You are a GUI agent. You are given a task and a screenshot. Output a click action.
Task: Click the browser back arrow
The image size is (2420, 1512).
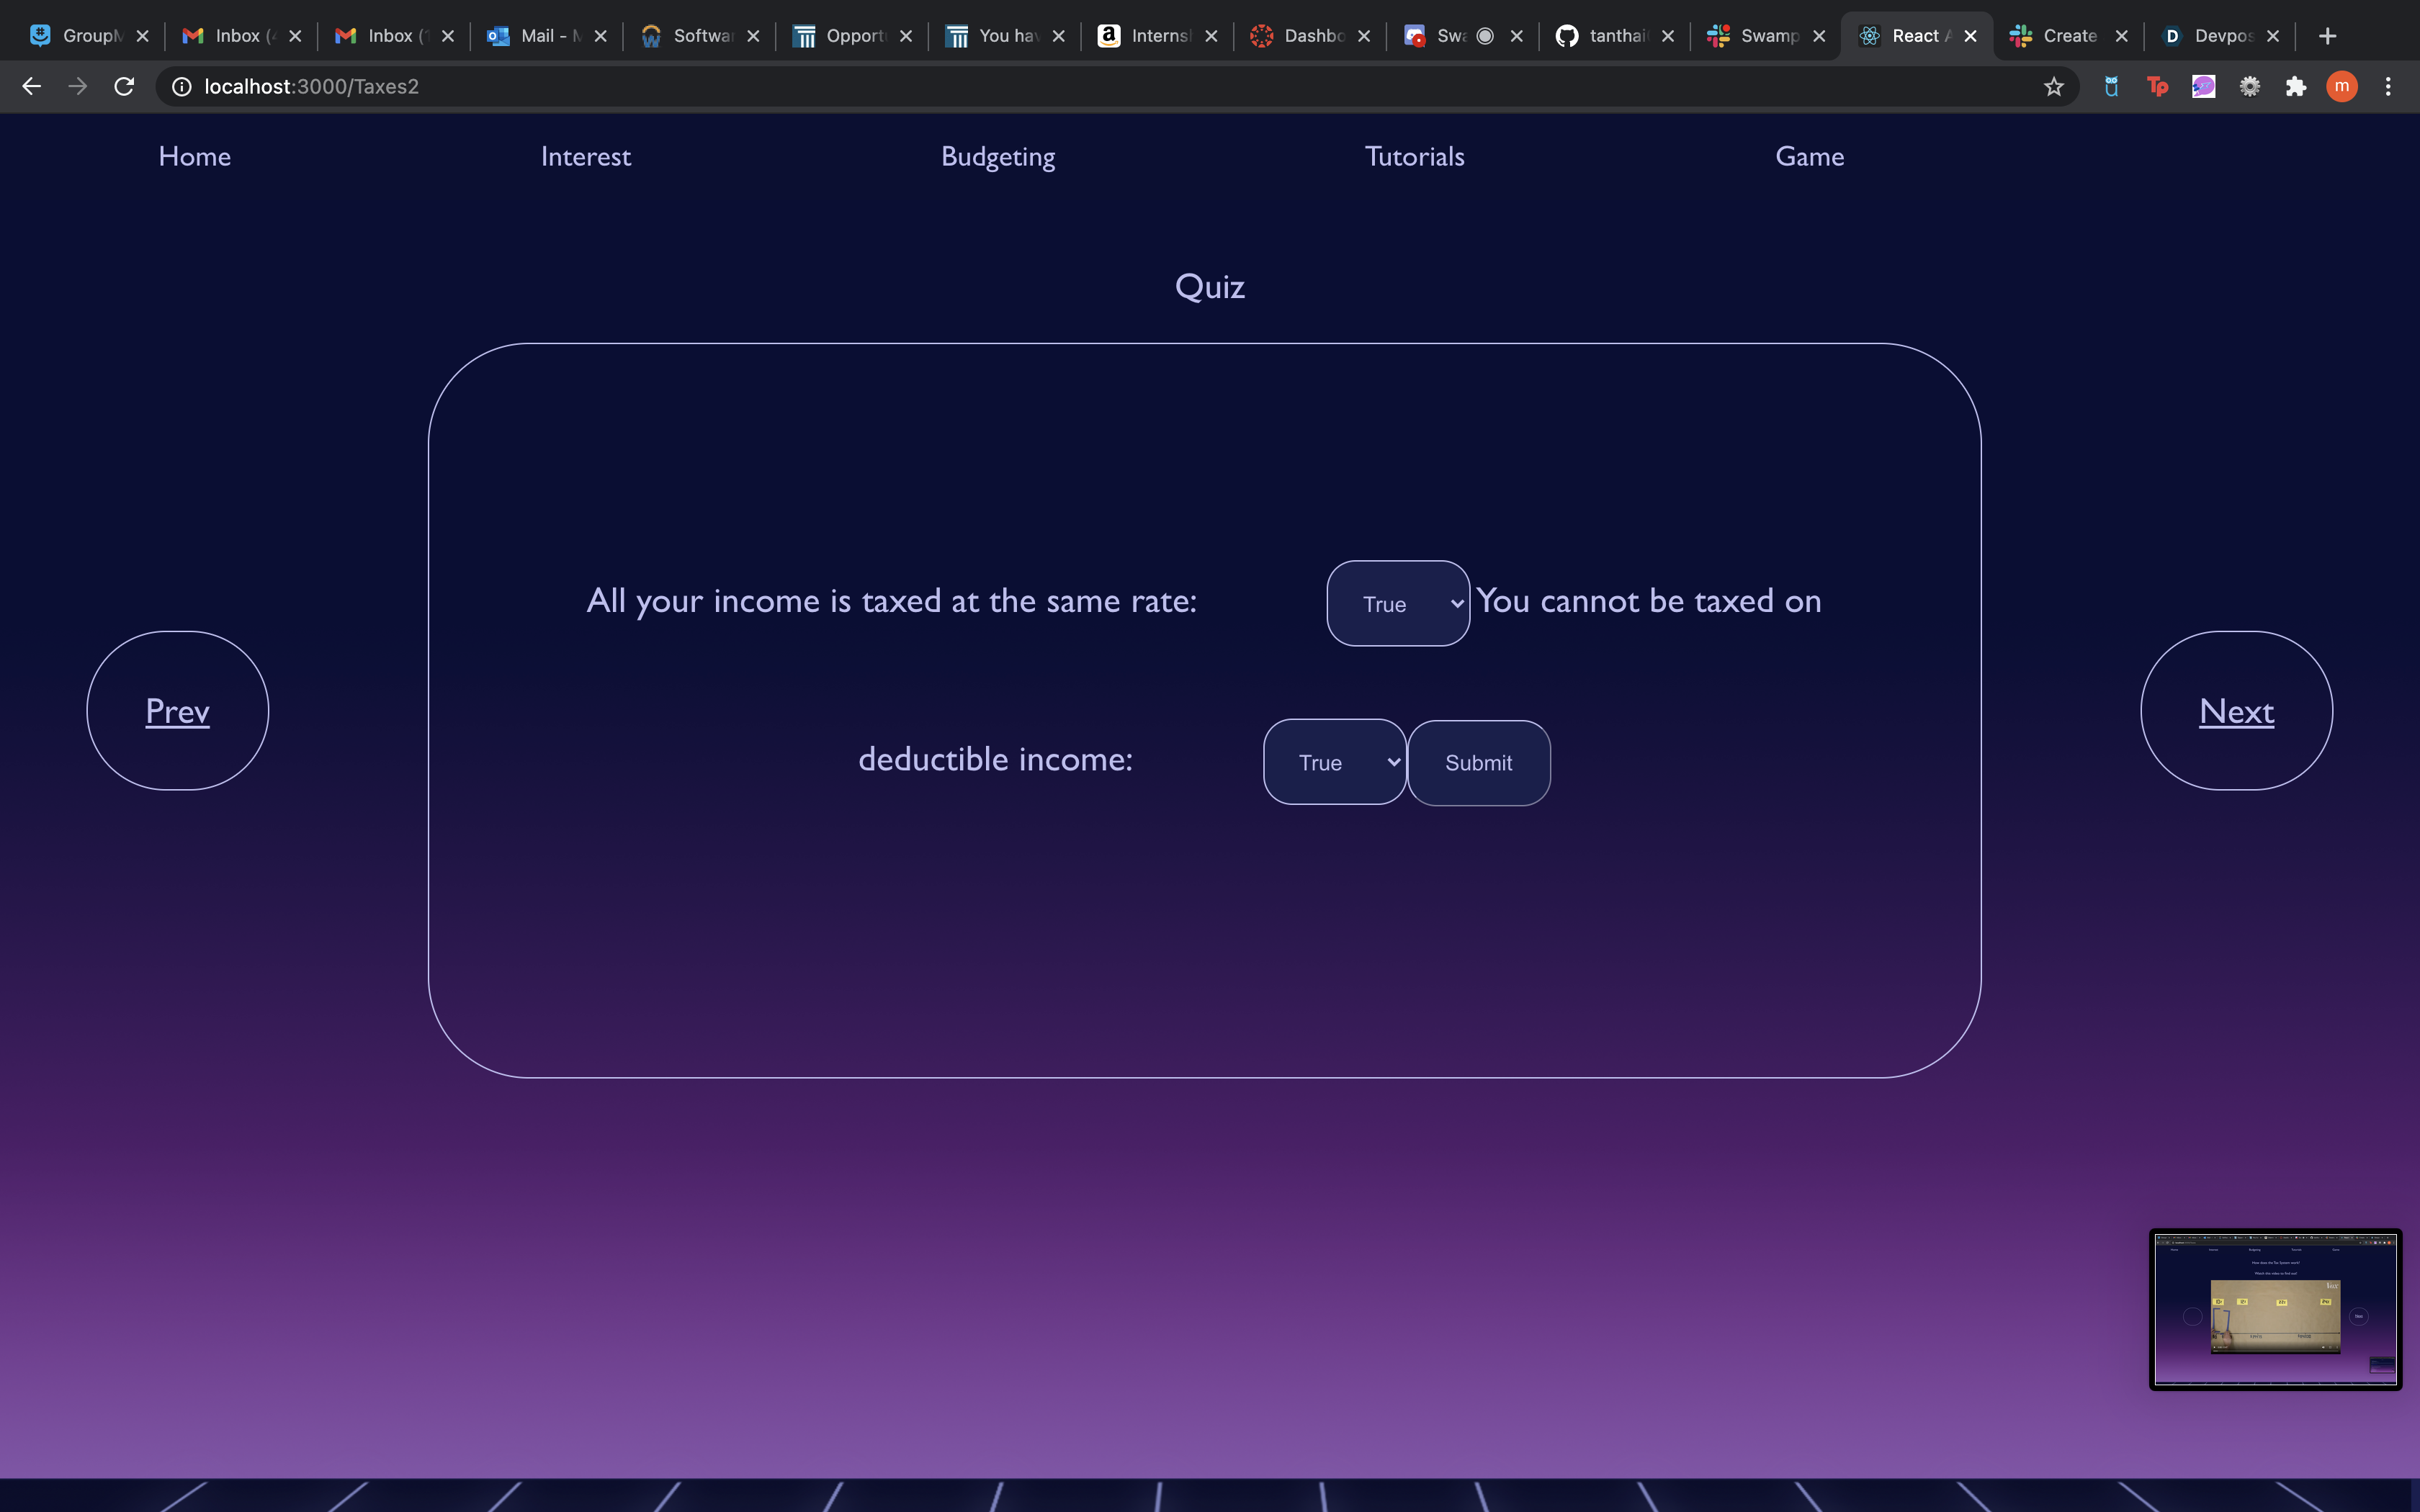tap(32, 87)
